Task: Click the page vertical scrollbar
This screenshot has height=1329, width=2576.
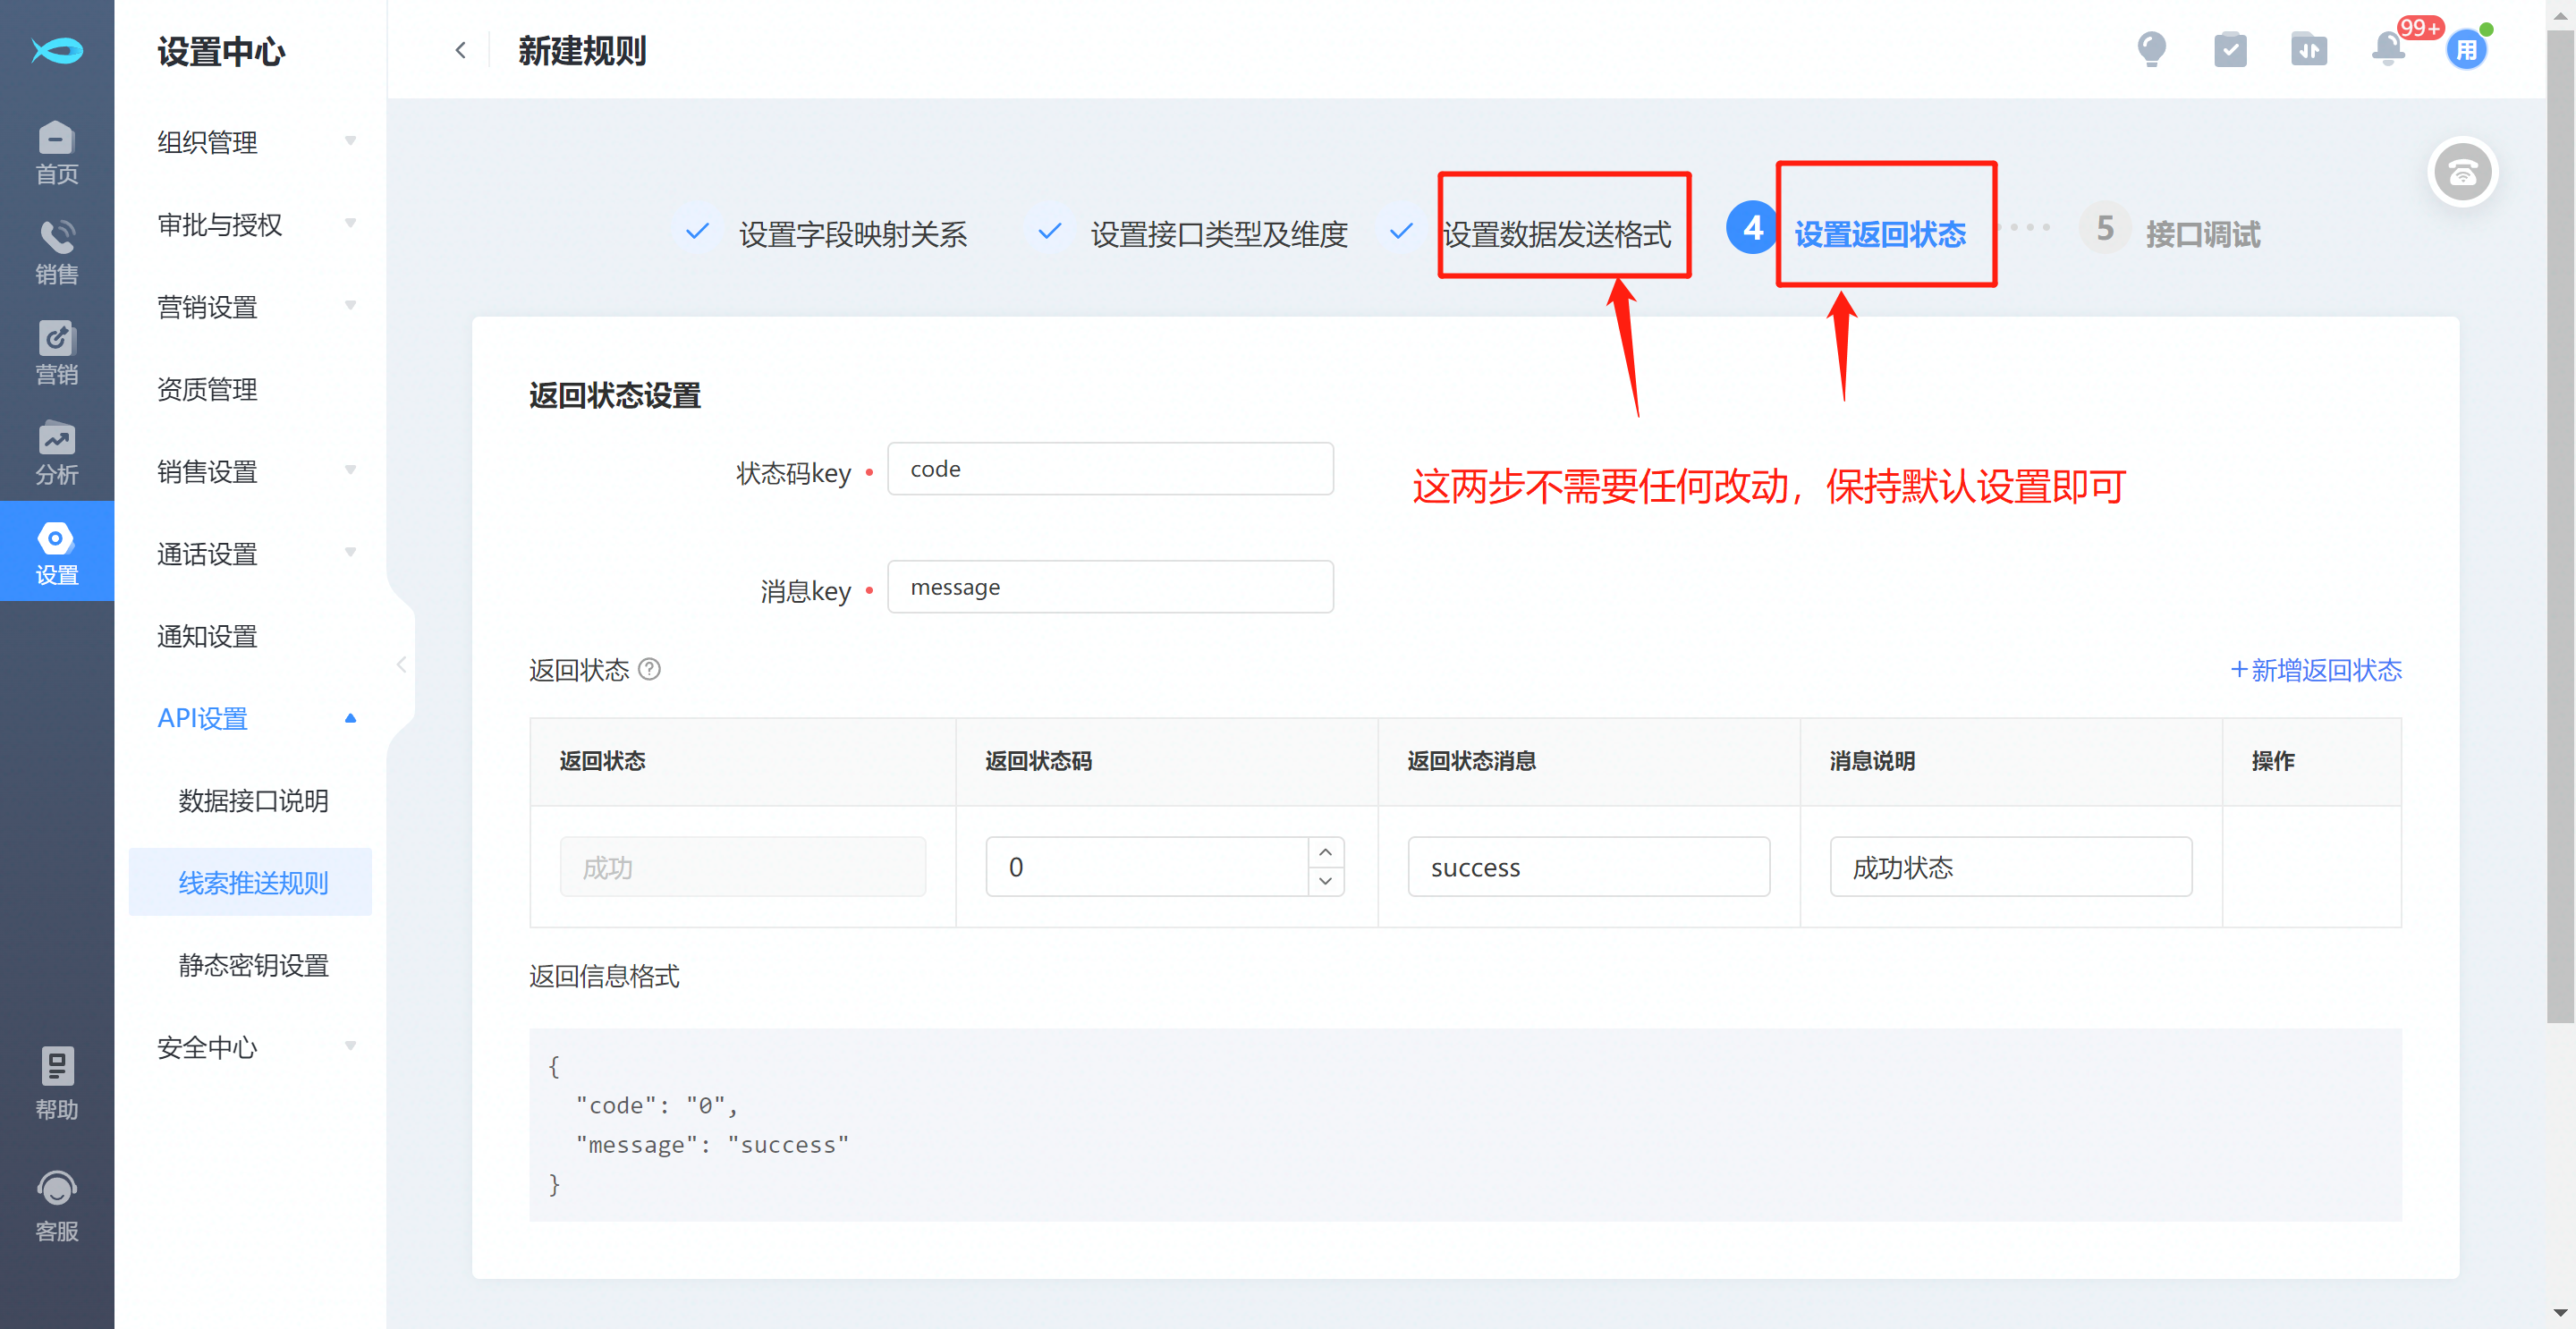Action: pyautogui.click(x=2559, y=525)
